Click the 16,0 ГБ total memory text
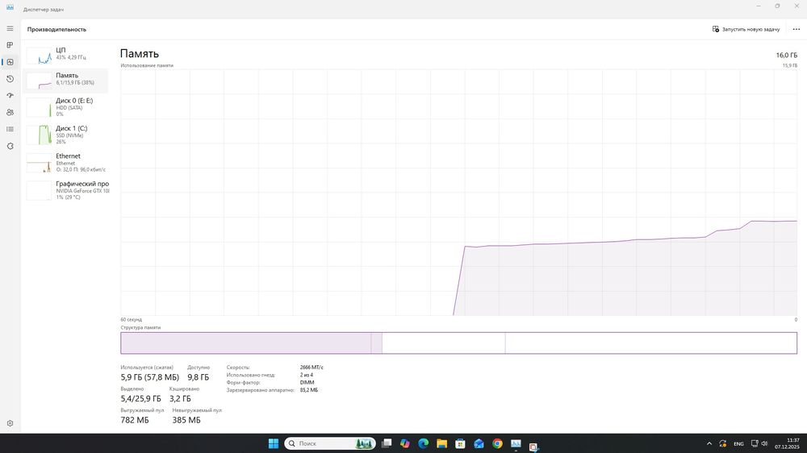Viewport: 807px width, 453px height. pos(786,55)
